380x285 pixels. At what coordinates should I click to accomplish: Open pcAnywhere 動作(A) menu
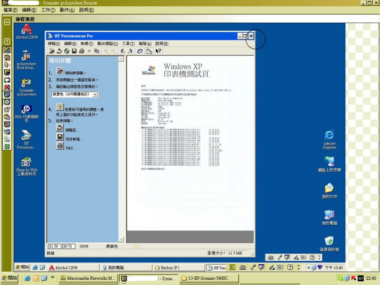point(67,10)
